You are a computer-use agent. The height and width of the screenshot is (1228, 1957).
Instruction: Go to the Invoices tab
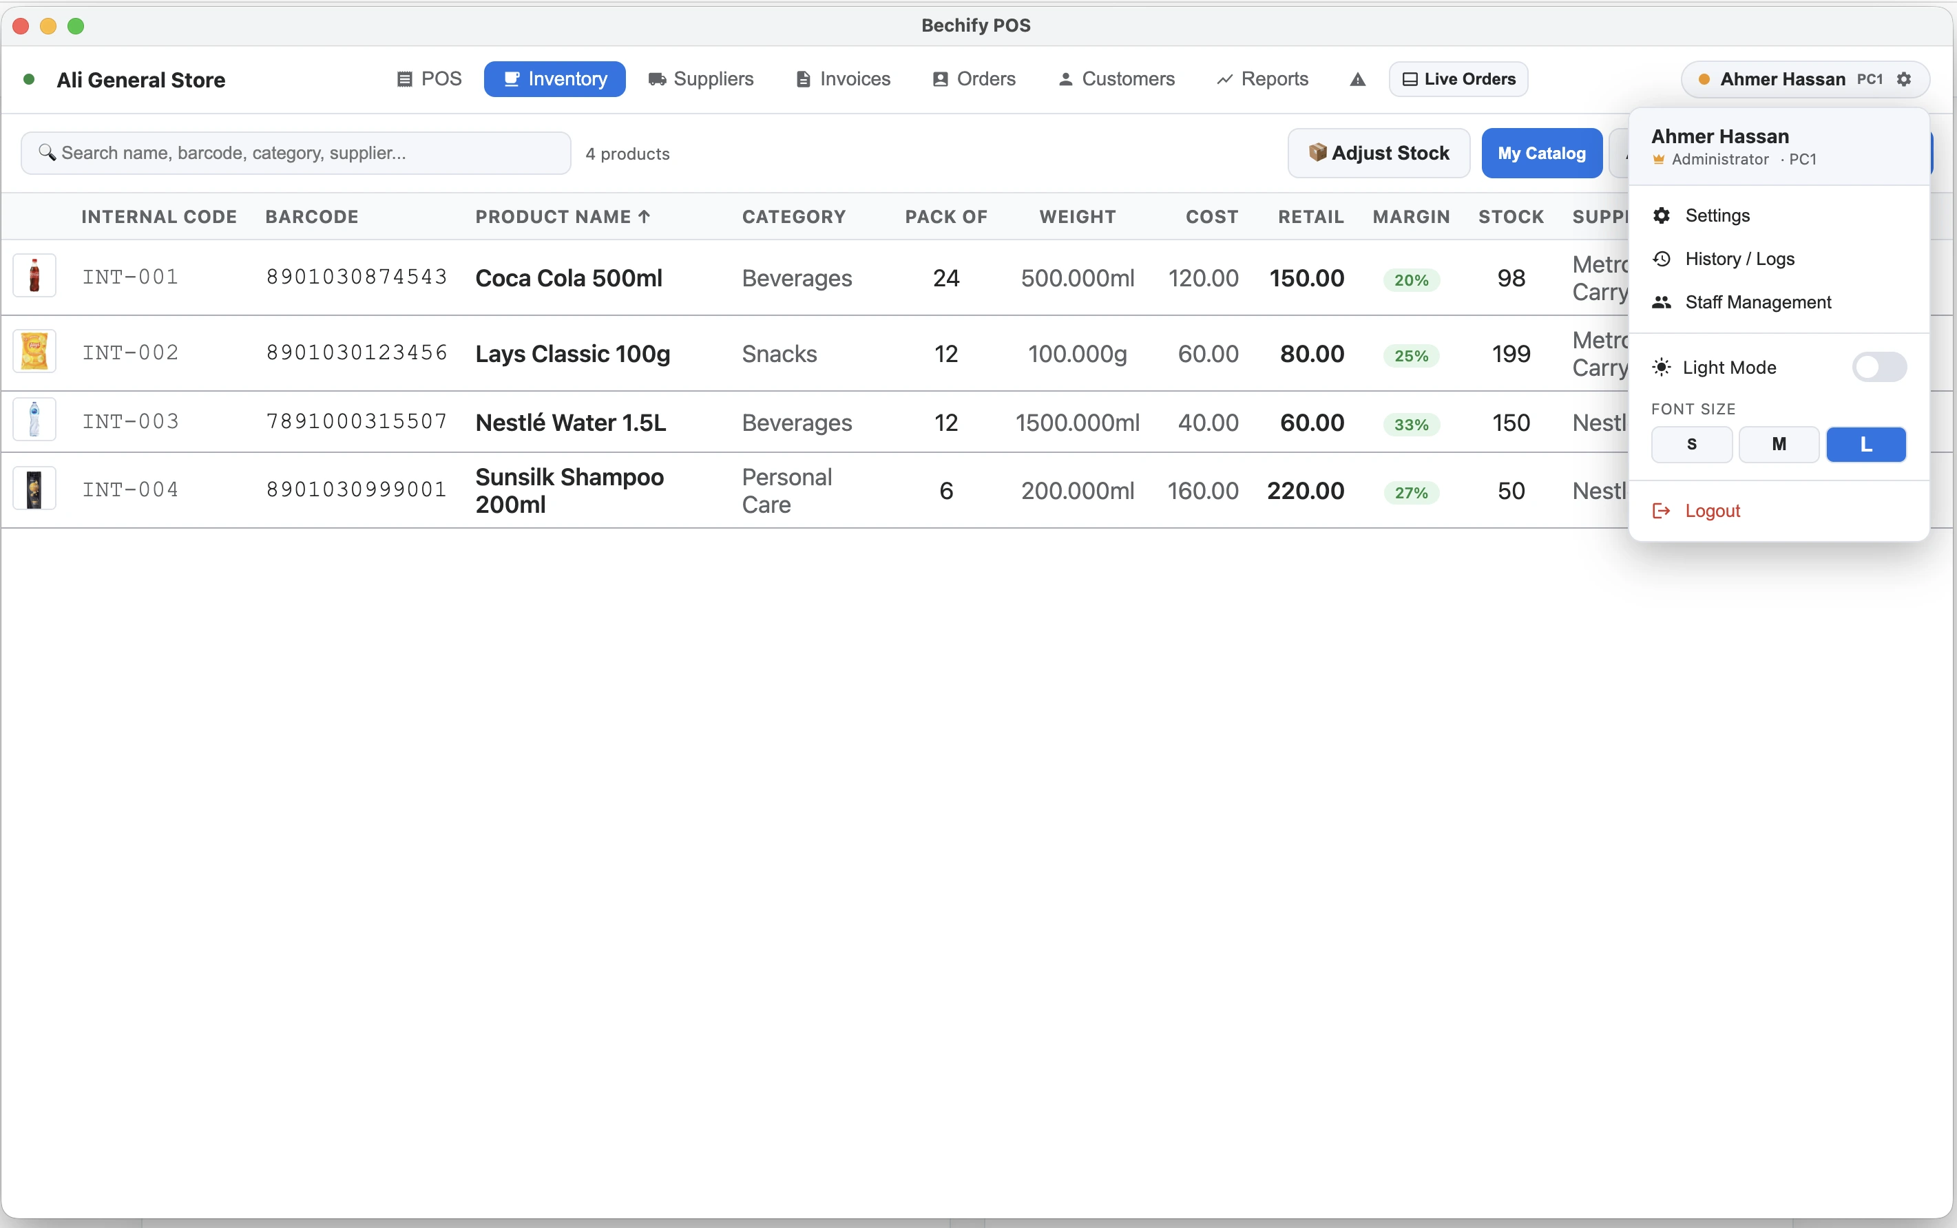(x=844, y=80)
